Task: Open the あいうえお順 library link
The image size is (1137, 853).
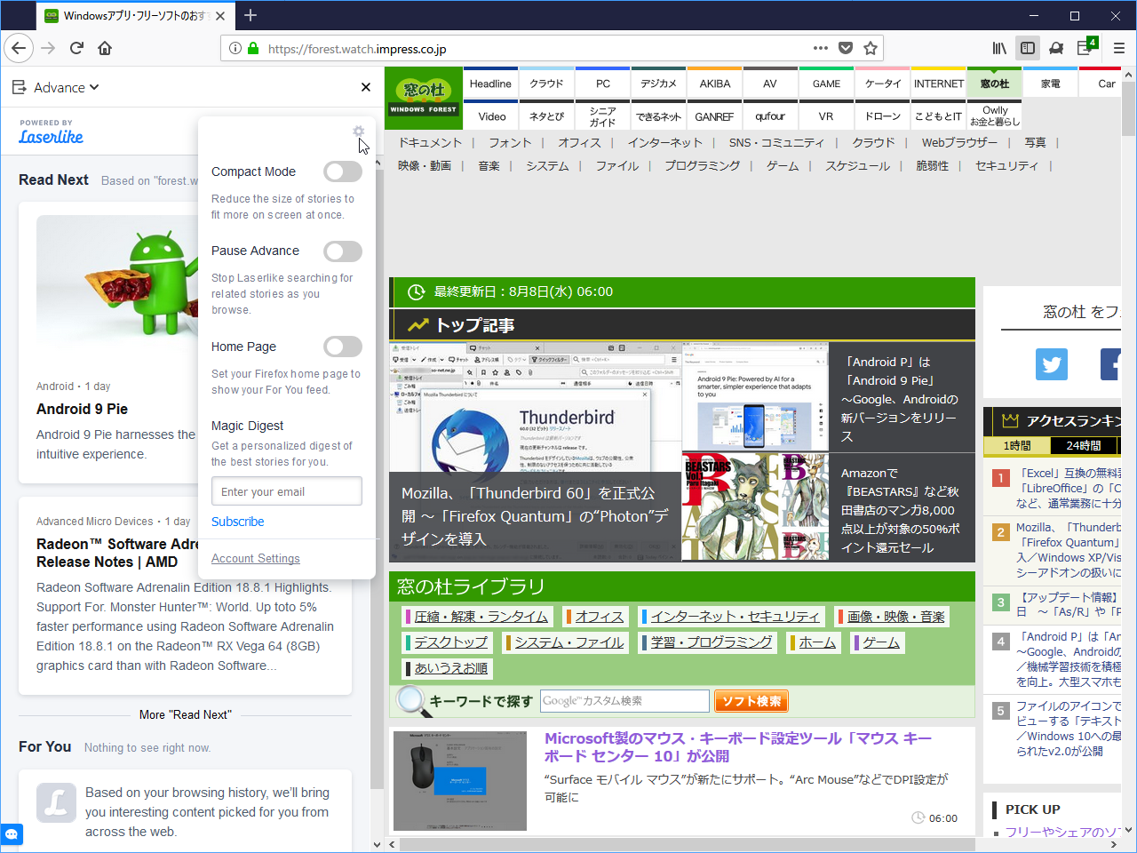Action: [x=449, y=668]
